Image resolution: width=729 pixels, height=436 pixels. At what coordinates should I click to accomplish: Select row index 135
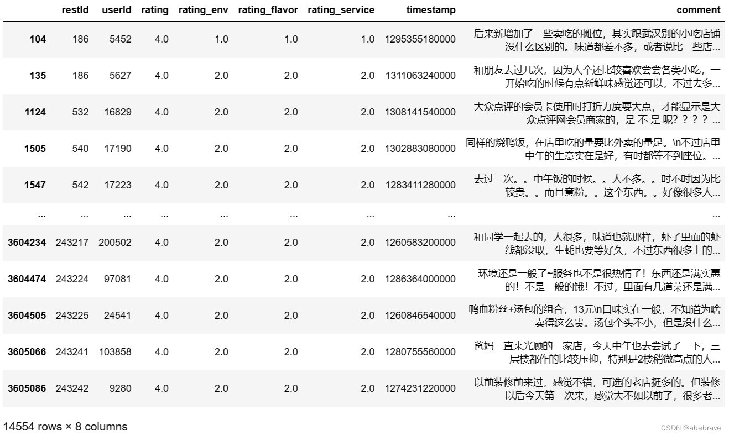[38, 76]
